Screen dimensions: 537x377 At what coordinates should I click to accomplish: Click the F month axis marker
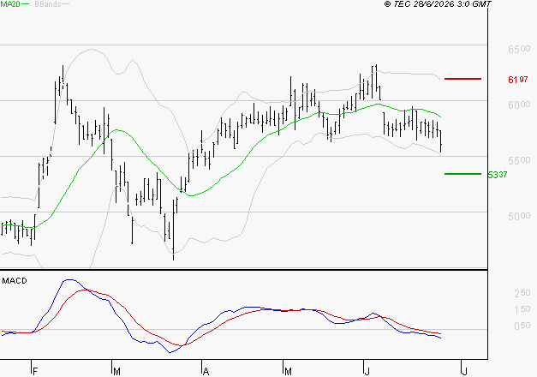point(34,372)
